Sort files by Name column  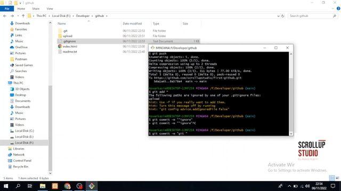pyautogui.click(x=62, y=23)
